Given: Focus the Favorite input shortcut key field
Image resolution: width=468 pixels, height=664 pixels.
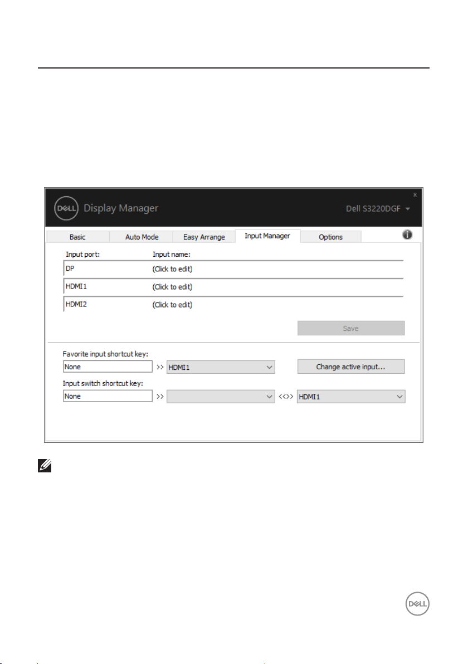Looking at the screenshot, I should (108, 367).
